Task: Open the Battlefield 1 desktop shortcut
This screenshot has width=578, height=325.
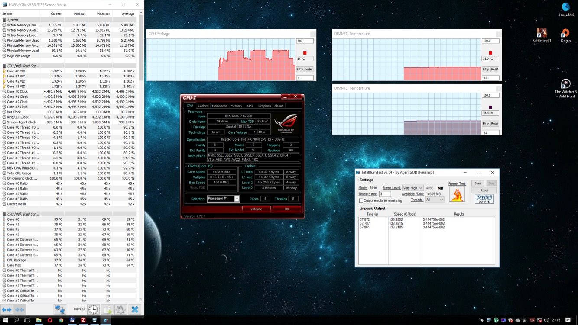Action: coord(542,35)
